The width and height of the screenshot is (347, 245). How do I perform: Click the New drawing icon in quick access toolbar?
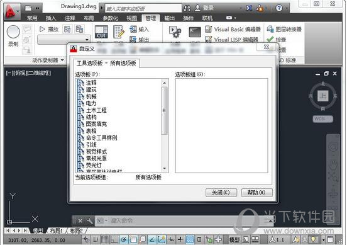click(x=28, y=8)
